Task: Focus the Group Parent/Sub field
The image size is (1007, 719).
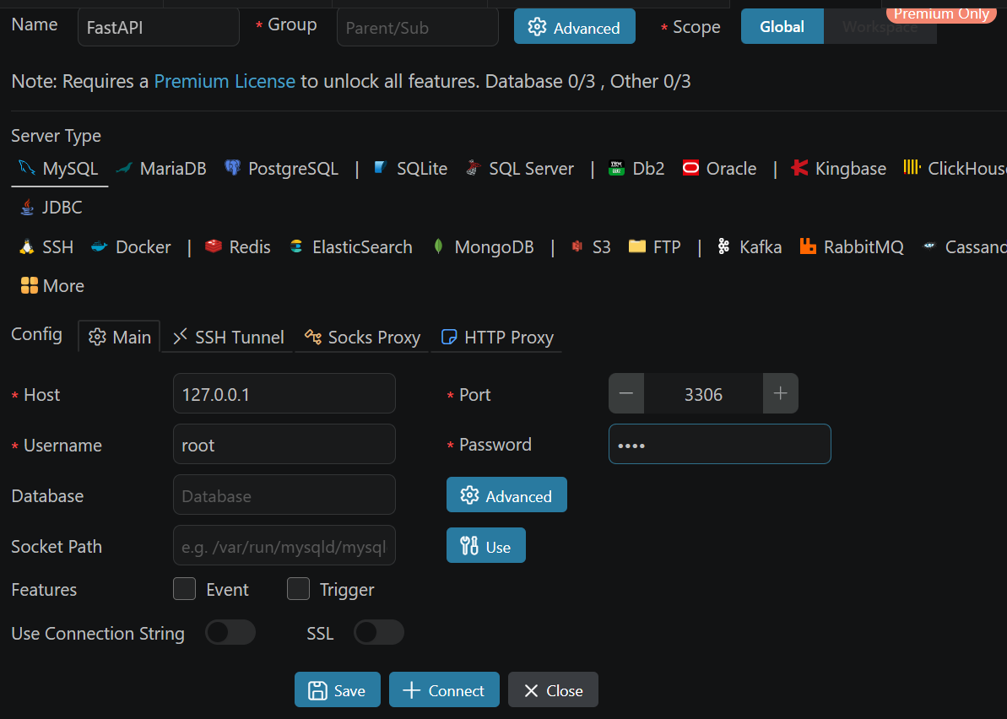Action: click(418, 27)
